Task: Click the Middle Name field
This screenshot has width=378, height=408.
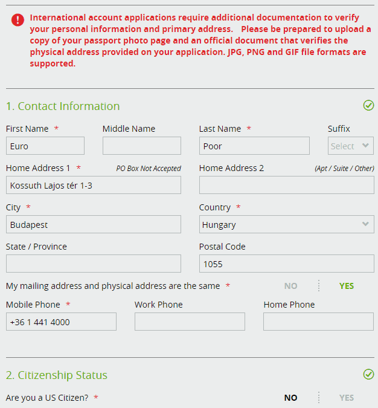Action: [x=142, y=146]
